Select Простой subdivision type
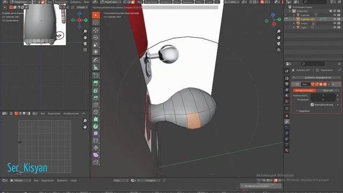Viewport: 343px width, 193px height. click(327, 91)
